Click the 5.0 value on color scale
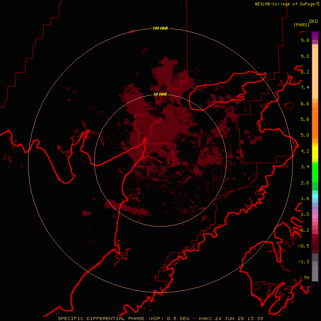Viewport: 321px width, 321px height. coord(305,135)
